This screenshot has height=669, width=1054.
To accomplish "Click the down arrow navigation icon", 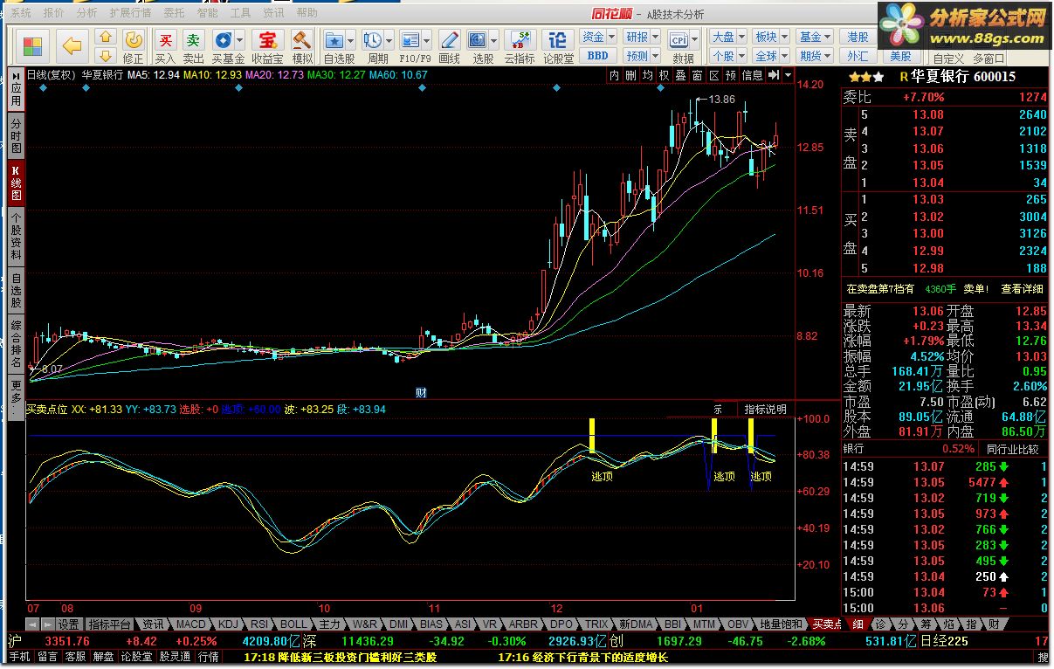I will tap(105, 57).
